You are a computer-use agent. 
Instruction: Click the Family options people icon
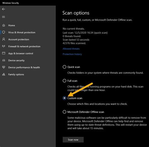[4, 74]
